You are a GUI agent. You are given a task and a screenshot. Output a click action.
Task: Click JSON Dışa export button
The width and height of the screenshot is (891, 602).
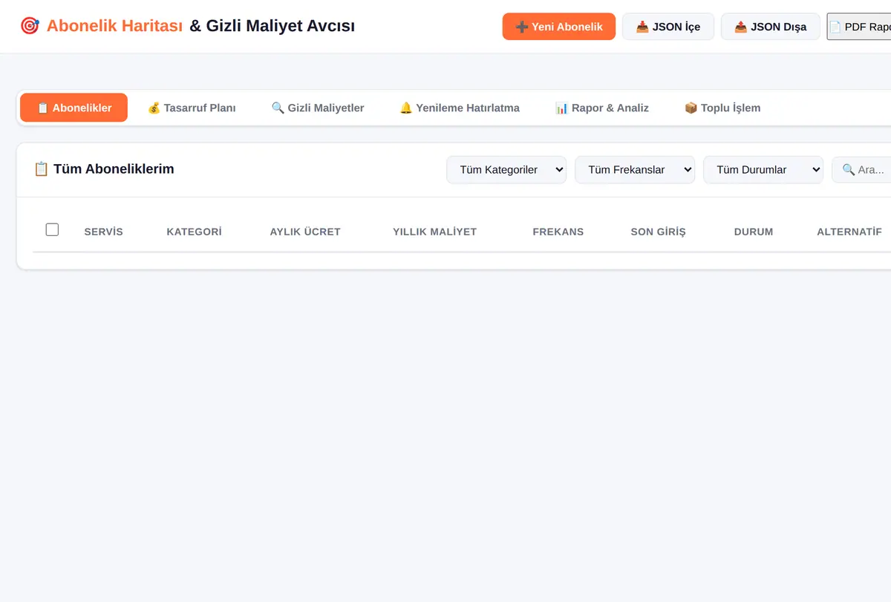[771, 27]
